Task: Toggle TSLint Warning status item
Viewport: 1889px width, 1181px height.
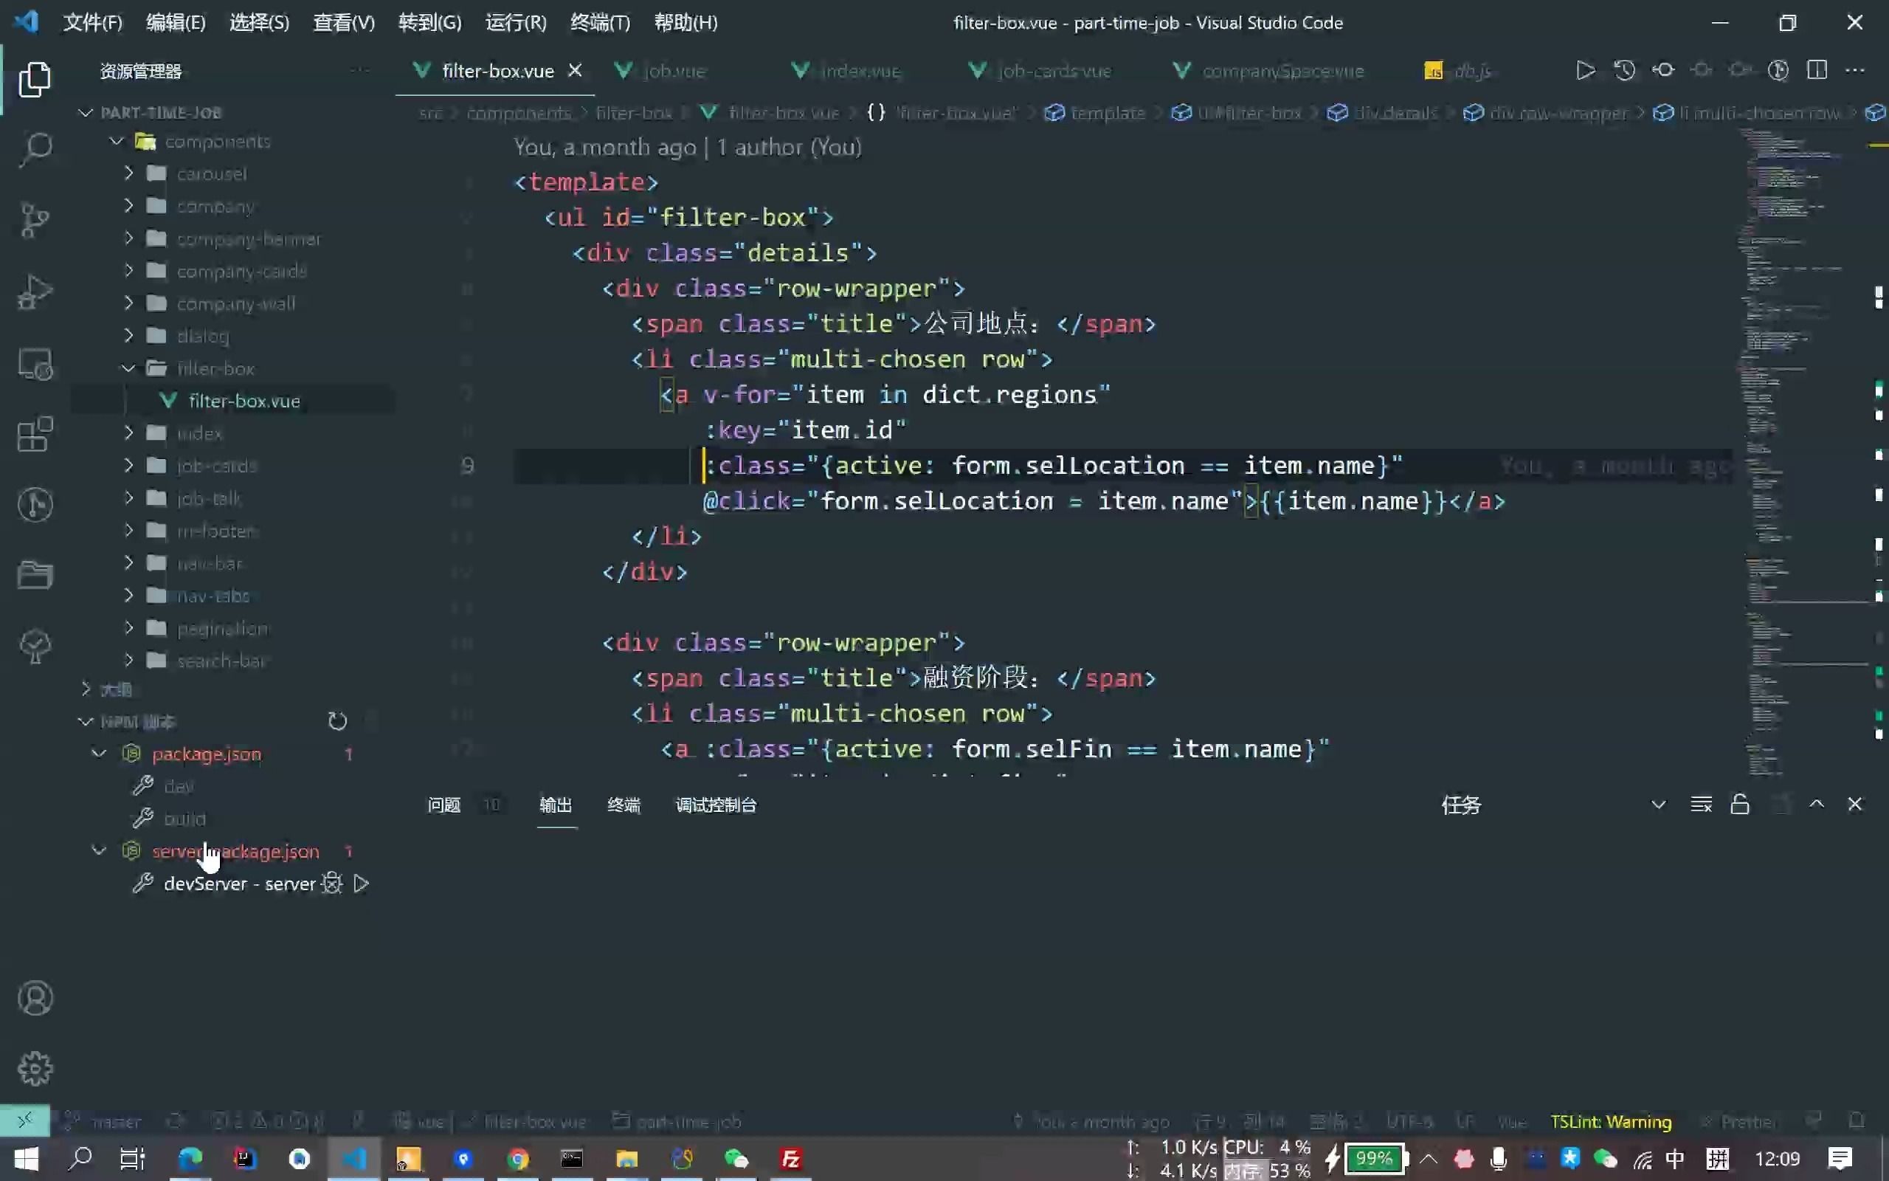Action: pos(1610,1122)
